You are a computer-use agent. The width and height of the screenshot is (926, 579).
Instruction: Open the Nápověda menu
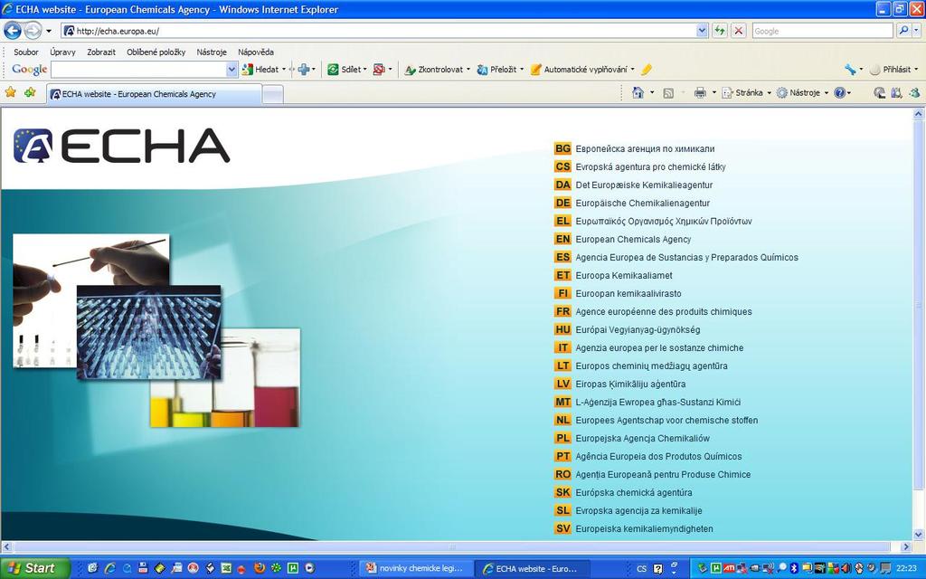(256, 52)
